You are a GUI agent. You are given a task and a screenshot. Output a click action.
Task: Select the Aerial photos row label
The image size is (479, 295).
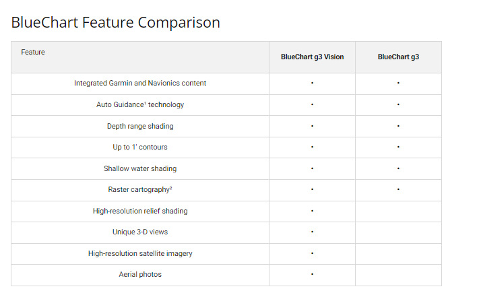point(140,275)
